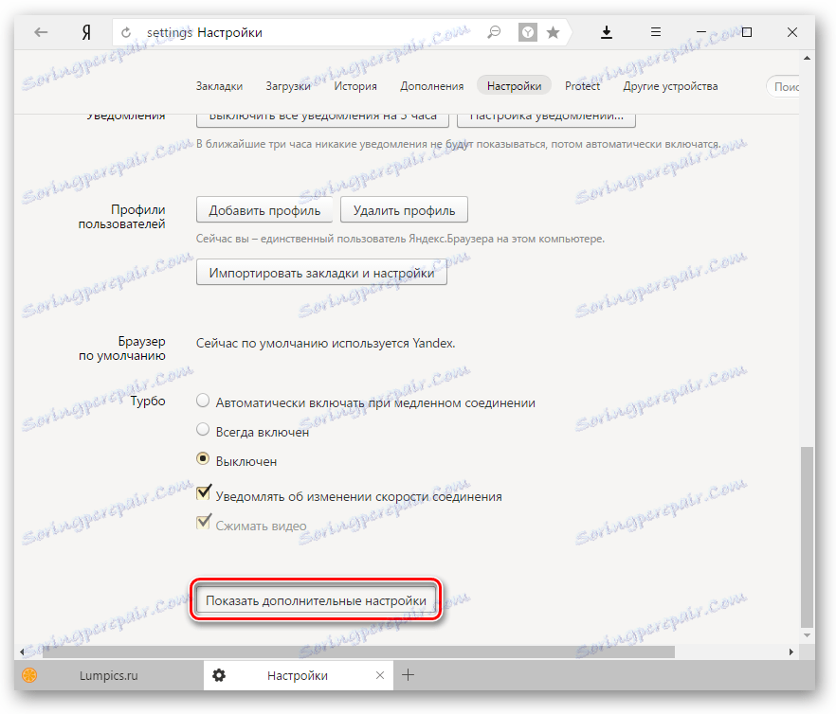Click the back arrow navigation icon
The image size is (836, 714).
(41, 32)
